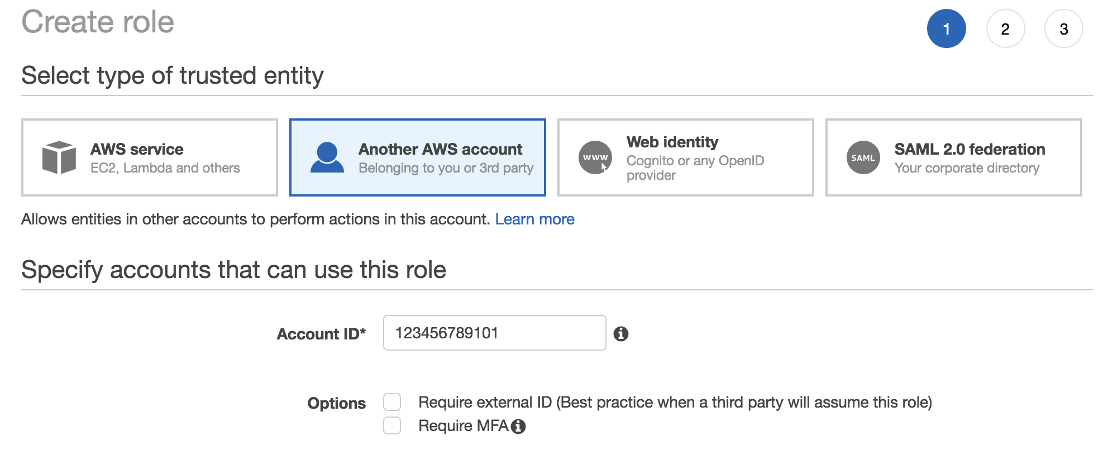Click the SAML badge icon

(863, 157)
